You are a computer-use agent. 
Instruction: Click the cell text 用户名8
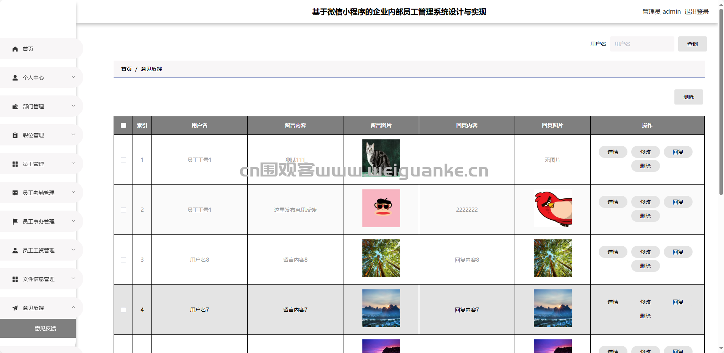(200, 260)
